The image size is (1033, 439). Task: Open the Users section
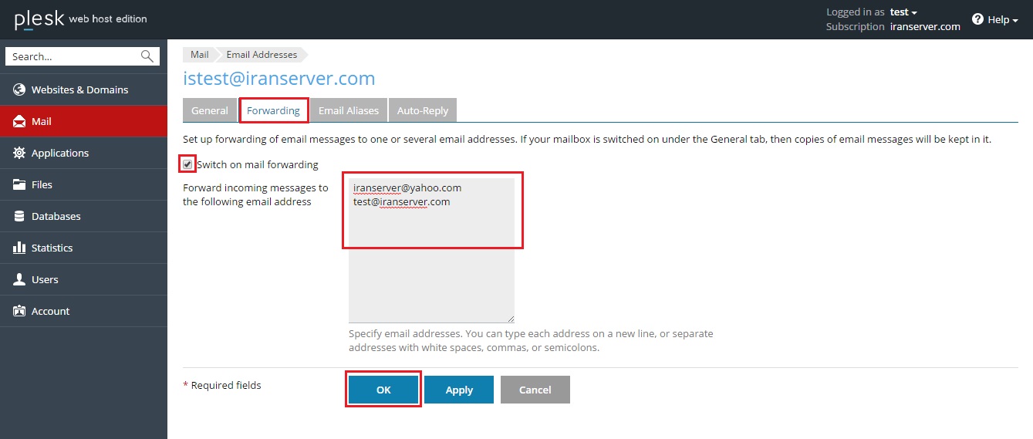(x=83, y=279)
